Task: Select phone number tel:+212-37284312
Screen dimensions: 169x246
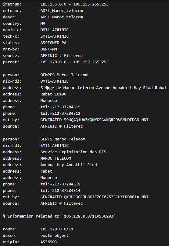Action: [60, 114]
